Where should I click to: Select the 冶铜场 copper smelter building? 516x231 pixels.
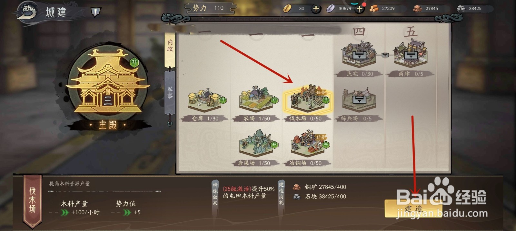coord(308,144)
